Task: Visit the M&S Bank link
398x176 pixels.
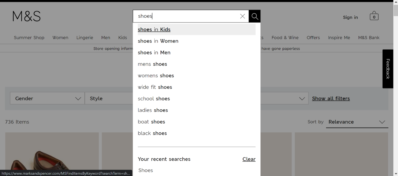Action: click(x=369, y=38)
